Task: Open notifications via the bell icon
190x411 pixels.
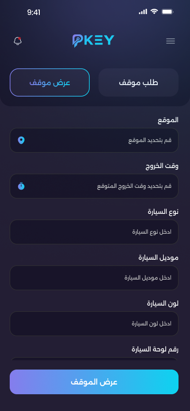Action: (x=18, y=41)
